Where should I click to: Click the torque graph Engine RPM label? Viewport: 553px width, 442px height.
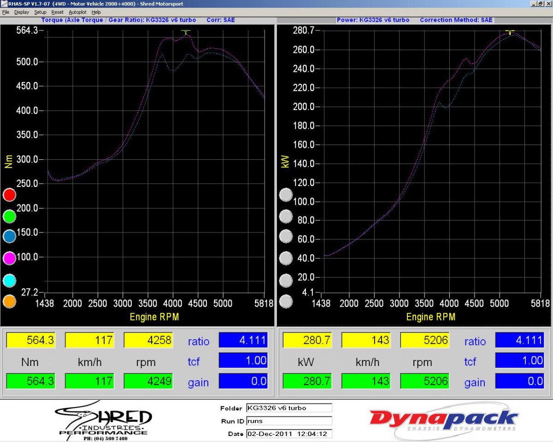154,317
